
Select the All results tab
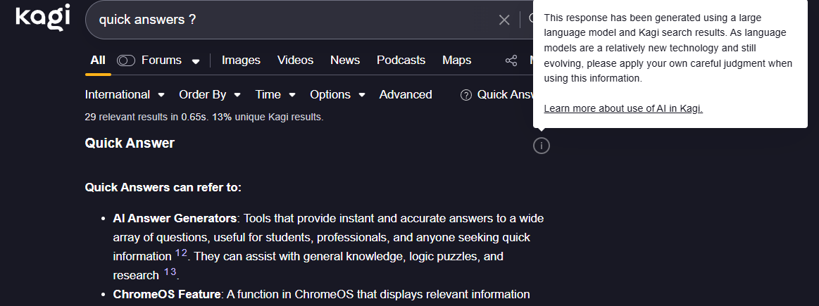pyautogui.click(x=98, y=60)
